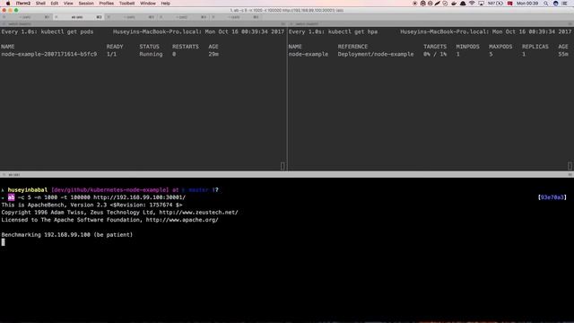Open the 192.168.99.100:30001 URL in command
Image resolution: width=574 pixels, height=323 pixels.
pyautogui.click(x=140, y=197)
